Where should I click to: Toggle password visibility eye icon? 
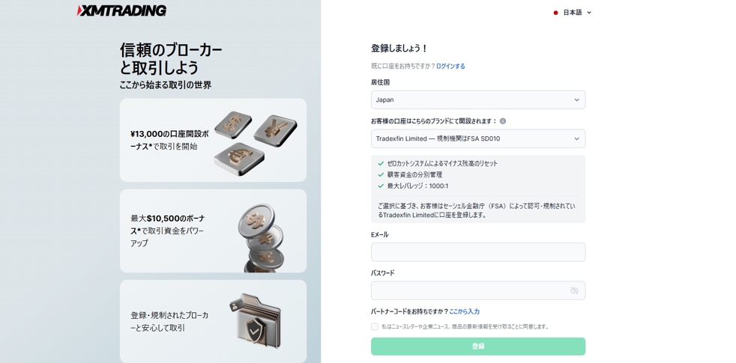pyautogui.click(x=574, y=291)
